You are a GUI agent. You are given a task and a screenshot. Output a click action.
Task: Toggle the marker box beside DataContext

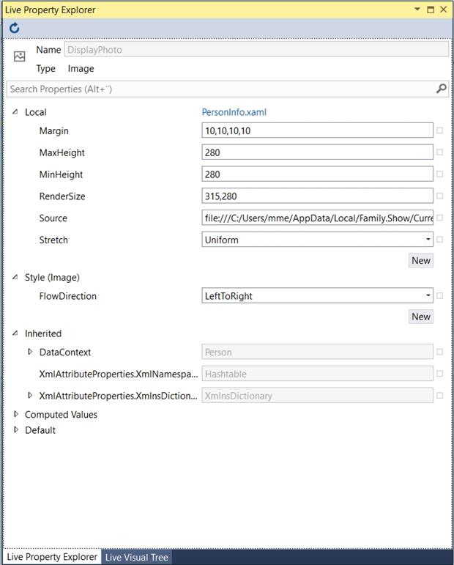coord(439,352)
